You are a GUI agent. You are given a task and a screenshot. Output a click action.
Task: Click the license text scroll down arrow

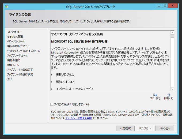172,89
